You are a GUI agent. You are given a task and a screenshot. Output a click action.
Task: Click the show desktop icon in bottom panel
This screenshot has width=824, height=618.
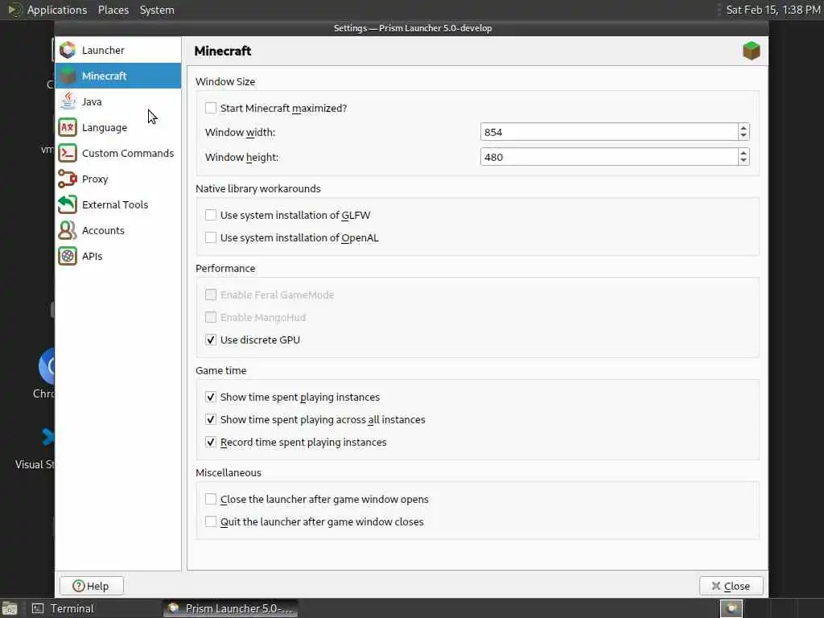coord(10,608)
